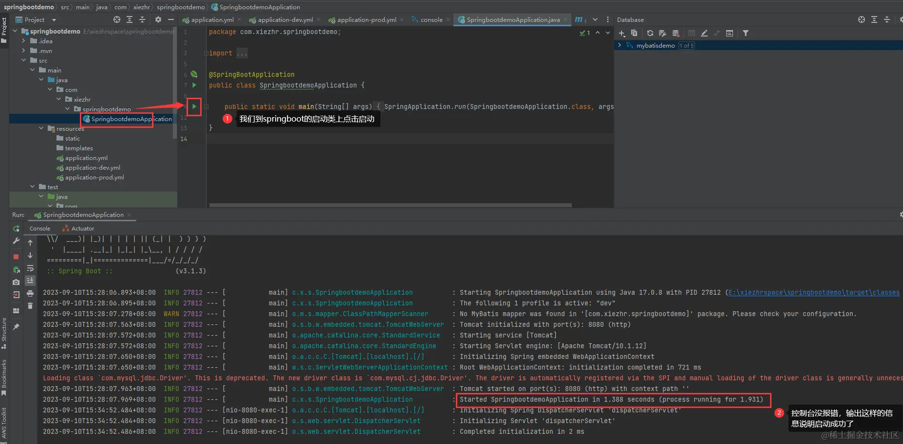Click the Spring bean gutter icon on line 6

194,74
